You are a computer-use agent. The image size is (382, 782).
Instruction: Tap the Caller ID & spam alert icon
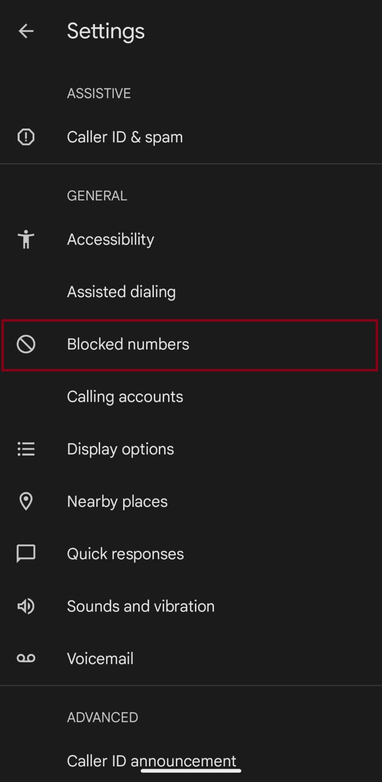tap(26, 137)
